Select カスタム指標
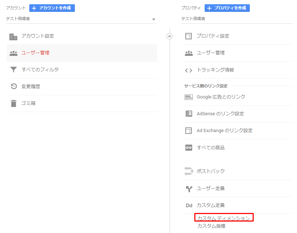The image size is (297, 233). 211,226
